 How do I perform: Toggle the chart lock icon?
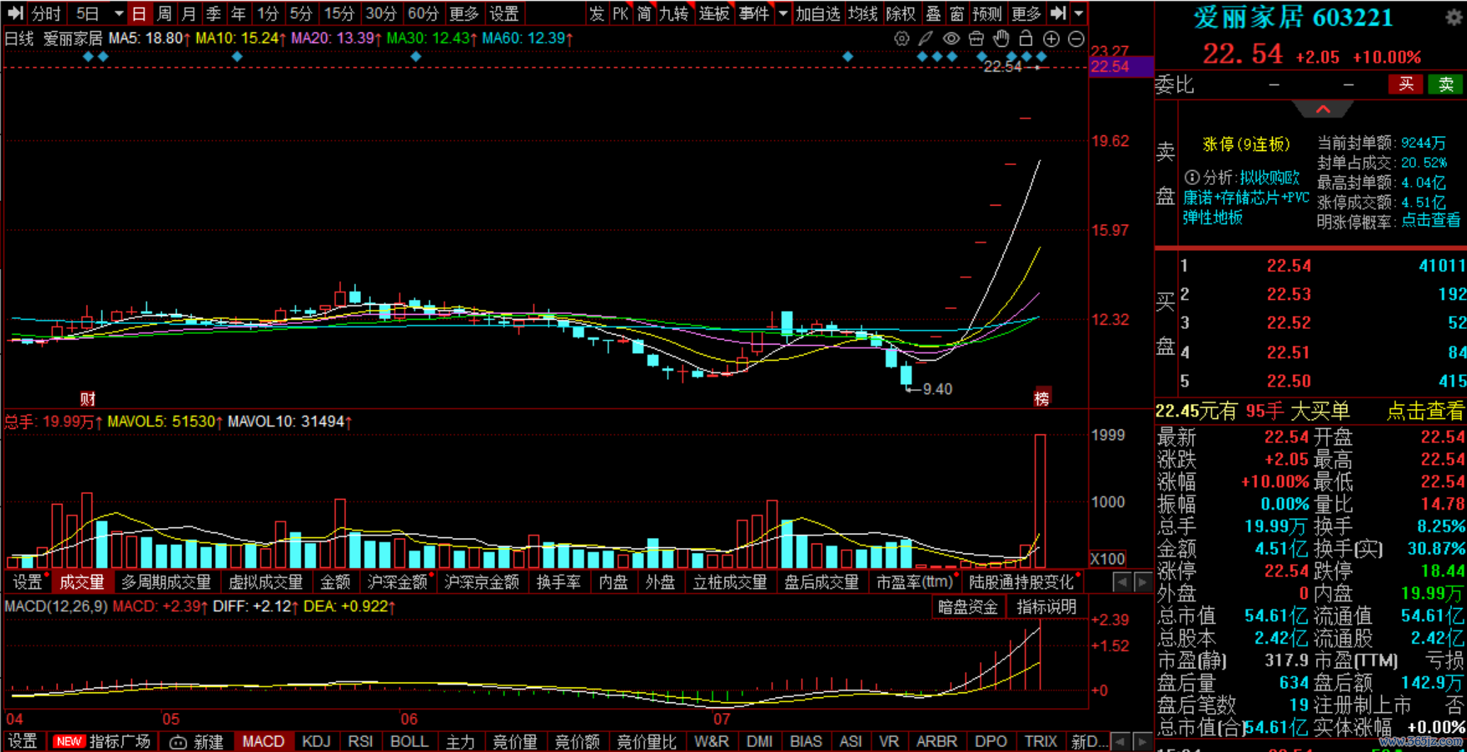1026,39
